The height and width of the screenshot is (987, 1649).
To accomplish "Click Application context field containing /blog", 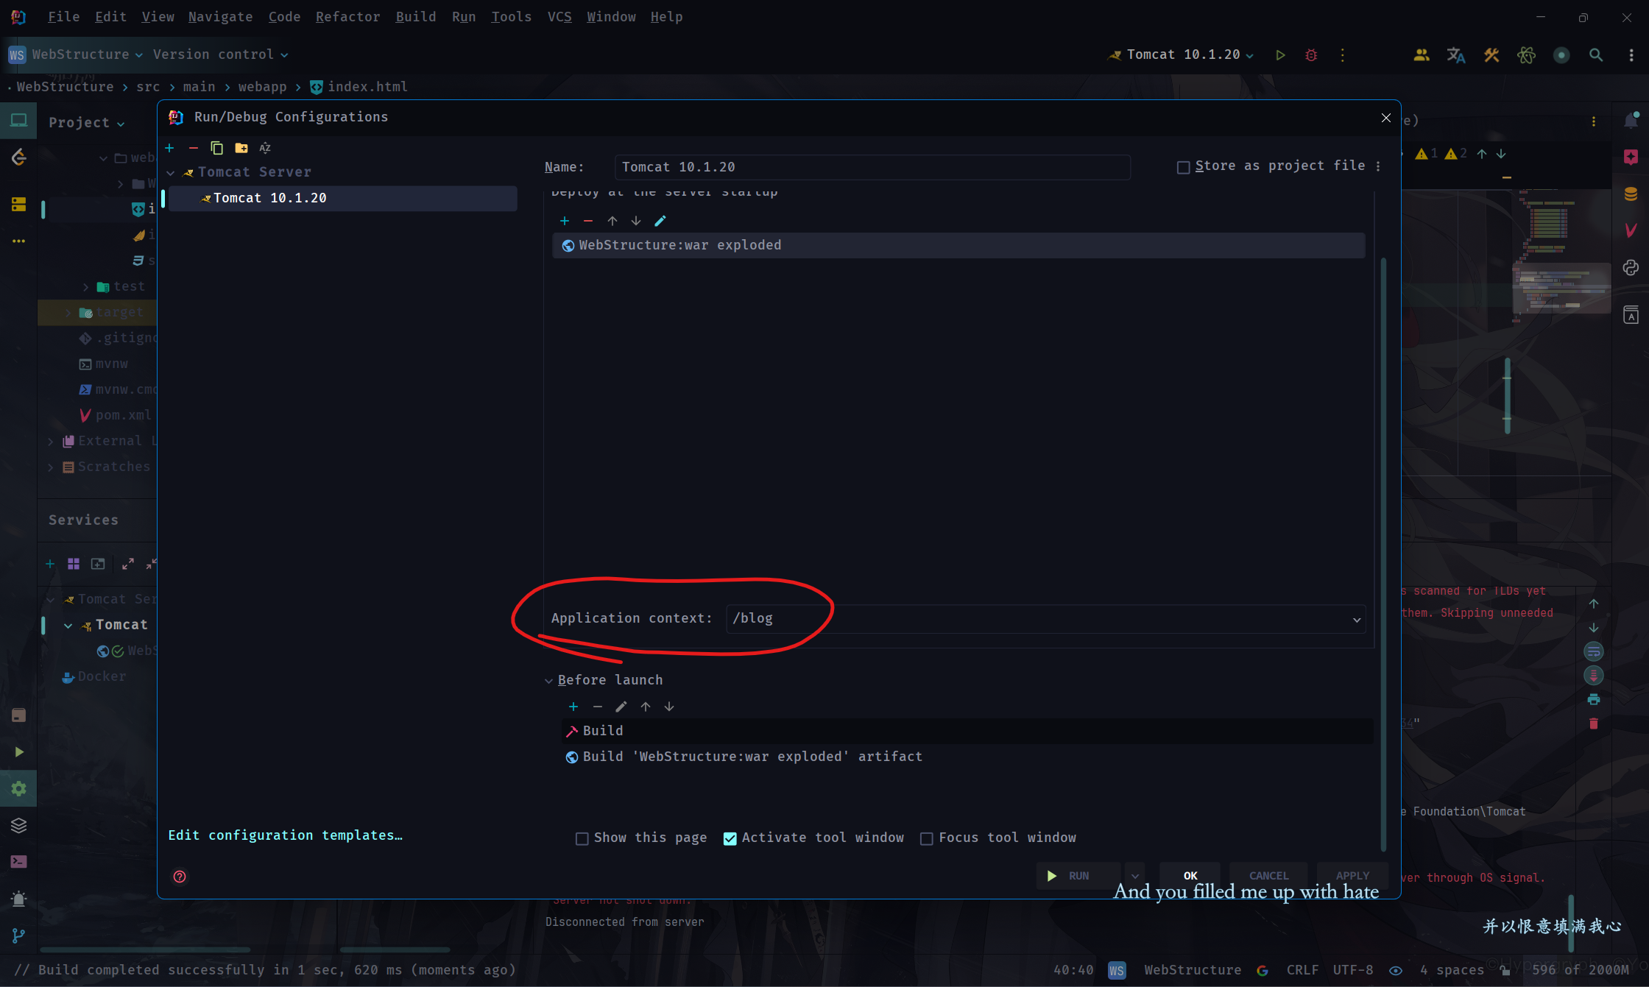I will [1045, 619].
